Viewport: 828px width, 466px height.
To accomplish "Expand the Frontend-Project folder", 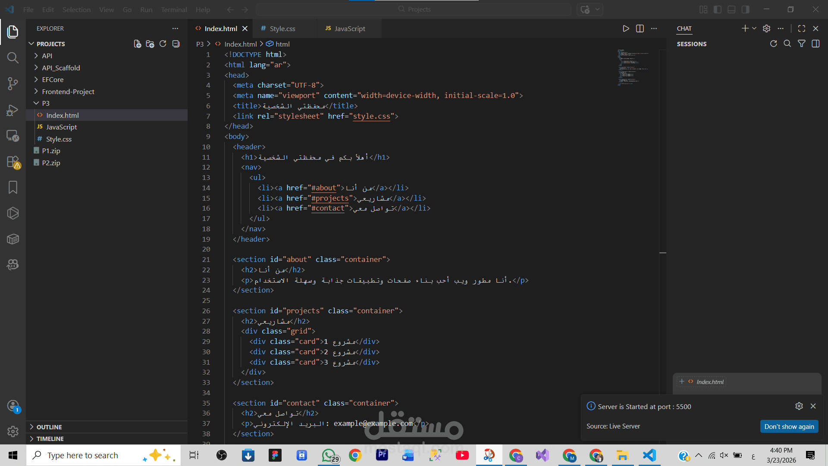I will tap(68, 91).
